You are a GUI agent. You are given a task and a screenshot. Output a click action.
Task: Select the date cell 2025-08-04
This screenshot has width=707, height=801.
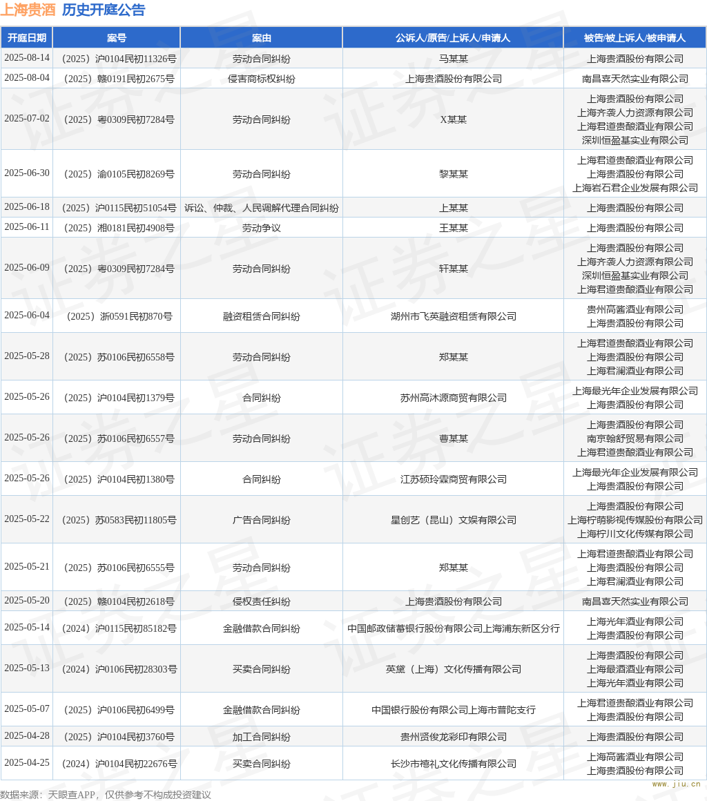pos(27,77)
